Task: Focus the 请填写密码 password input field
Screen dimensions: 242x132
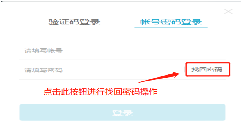Action: (102, 70)
